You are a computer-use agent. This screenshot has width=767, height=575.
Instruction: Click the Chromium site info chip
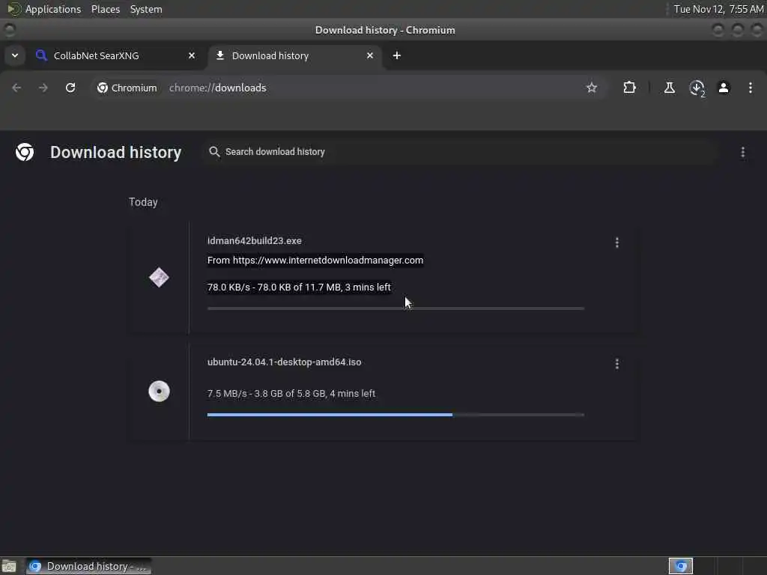pos(127,88)
